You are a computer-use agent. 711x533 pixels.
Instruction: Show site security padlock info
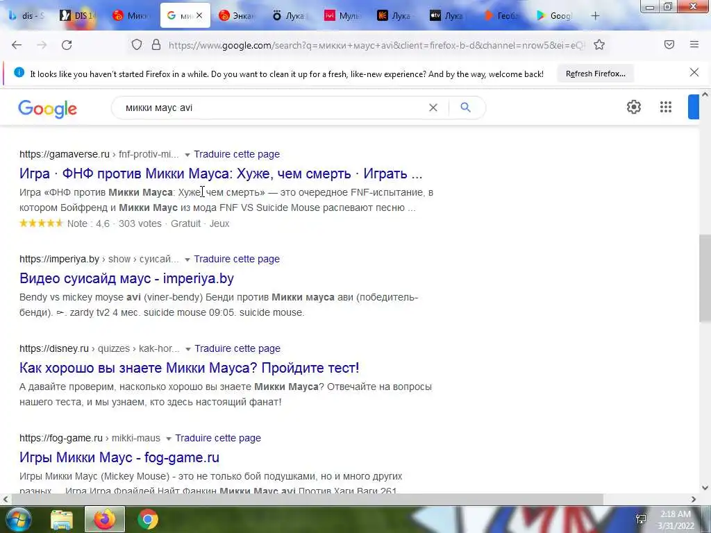[x=156, y=45]
